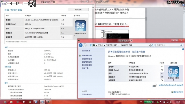Click the printer icon for detailed report
This screenshot has width=185, height=104.
[155, 86]
